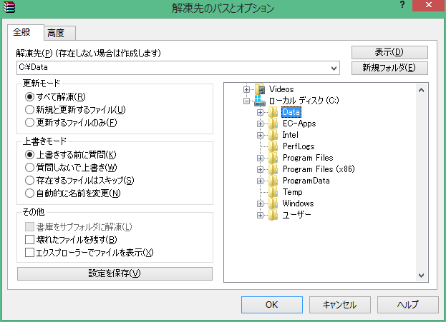This screenshot has width=446, height=322.
Task: Enable 壊れたファイルを残す checkbox
Action: [x=29, y=240]
